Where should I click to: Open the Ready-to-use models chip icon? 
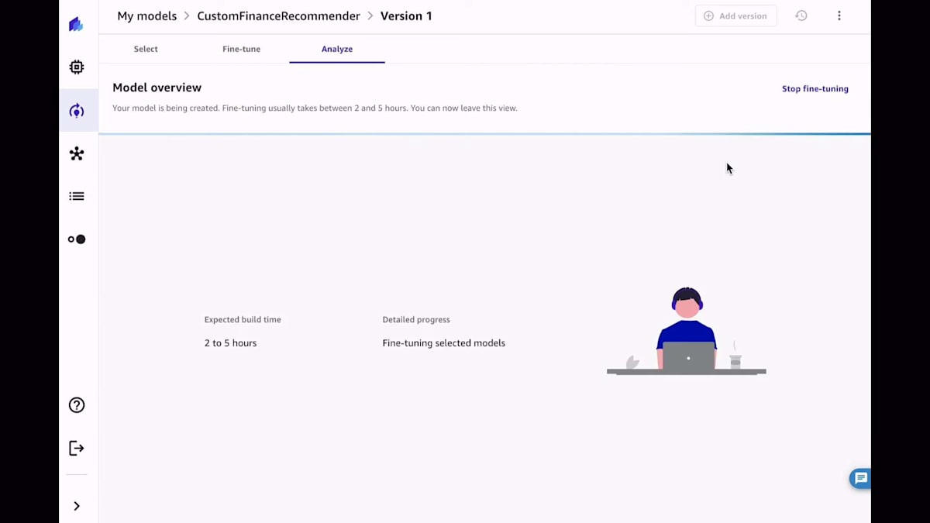[77, 67]
